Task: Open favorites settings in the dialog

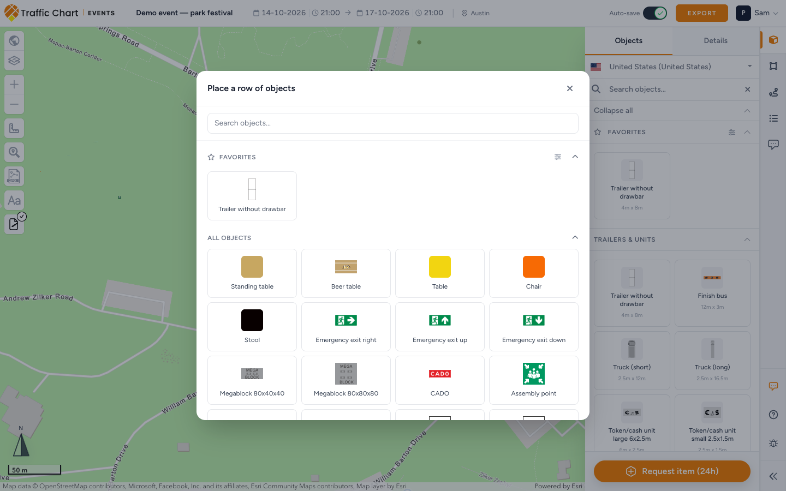Action: [558, 157]
